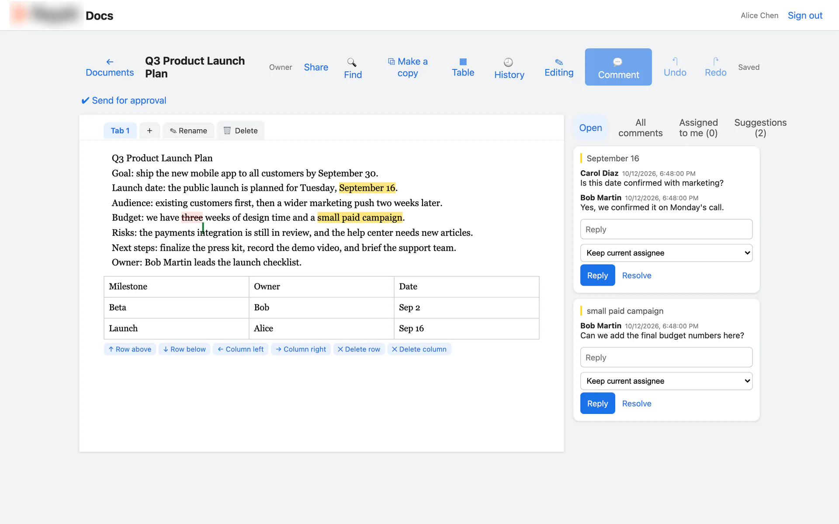The image size is (839, 524).
Task: Click highlighted text September 16 in document
Action: click(x=367, y=188)
